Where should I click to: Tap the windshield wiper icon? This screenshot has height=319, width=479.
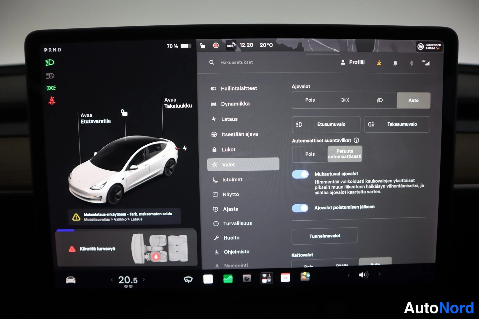click(x=188, y=279)
